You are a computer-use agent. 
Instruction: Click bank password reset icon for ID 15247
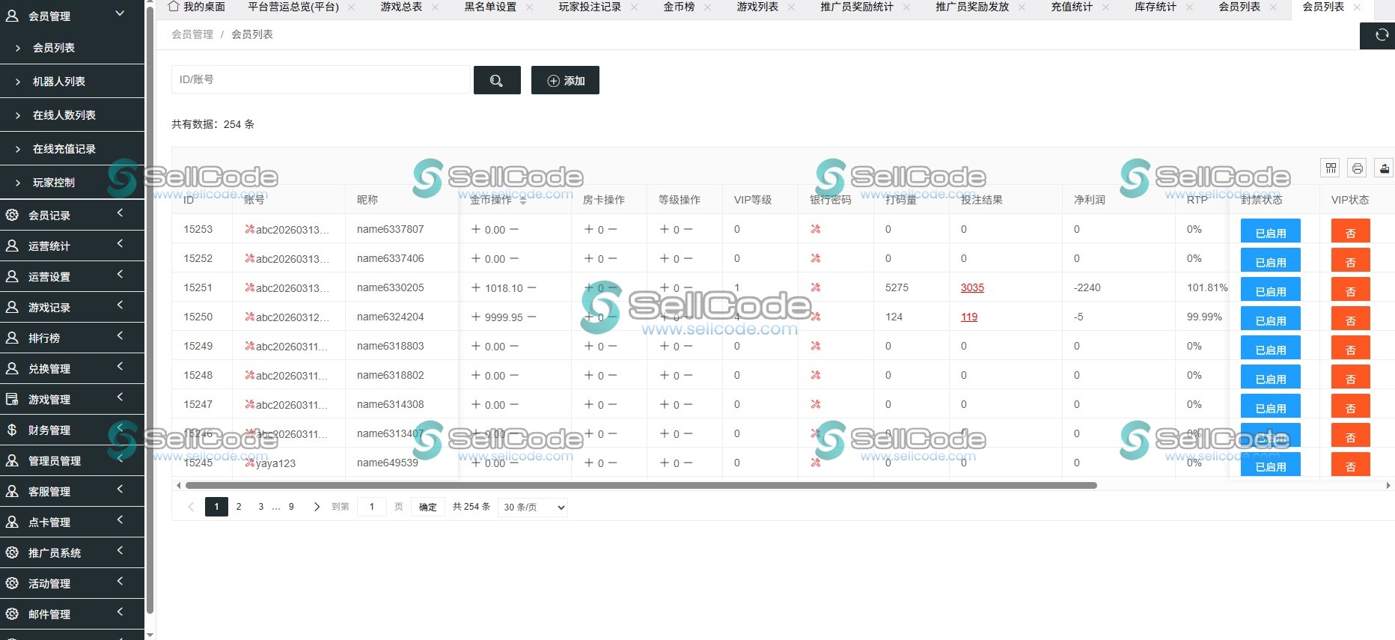point(816,404)
